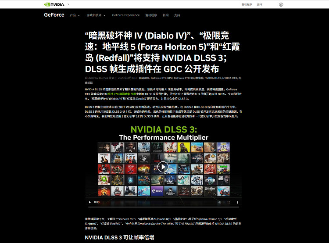Image resolution: width=329 pixels, height=243 pixels.
Task: Open the user account profile icon
Action: click(281, 4)
